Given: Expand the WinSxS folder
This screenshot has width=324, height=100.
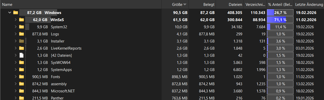Looking at the screenshot, I should (x=15, y=20).
